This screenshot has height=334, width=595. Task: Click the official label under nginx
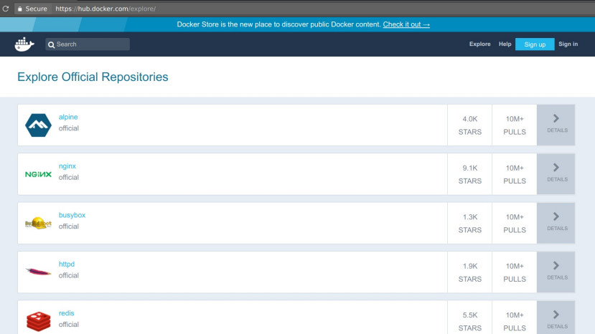coord(69,177)
